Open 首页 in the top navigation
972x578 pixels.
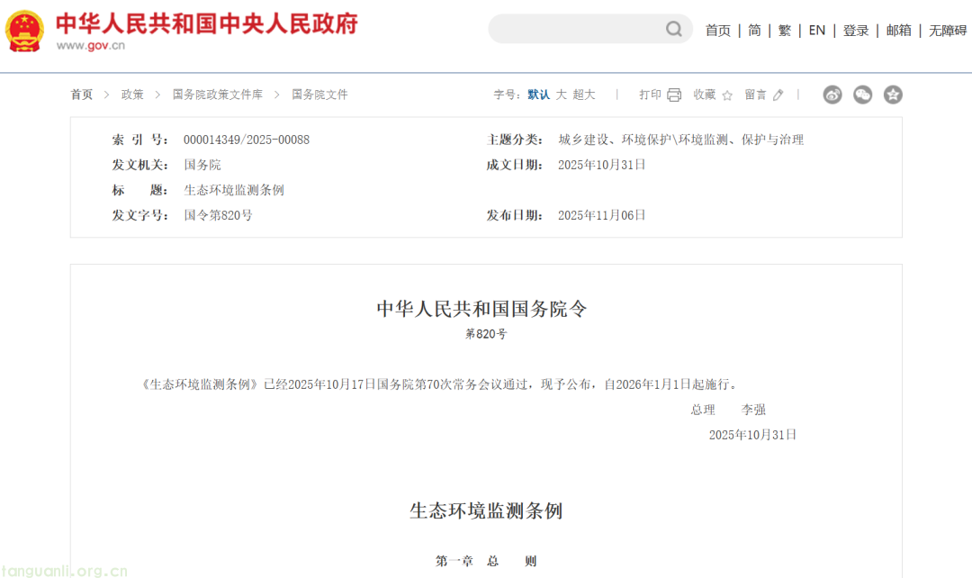click(x=717, y=31)
